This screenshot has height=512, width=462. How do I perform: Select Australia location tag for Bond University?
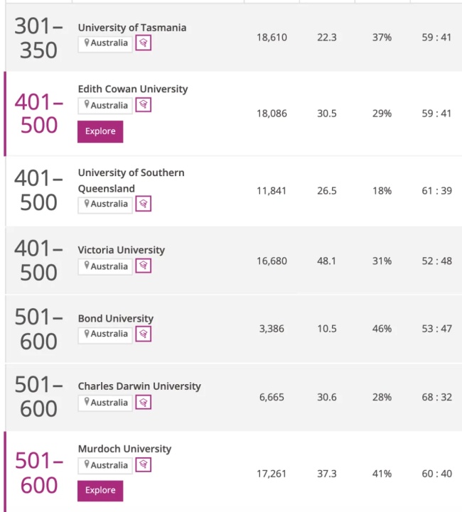pyautogui.click(x=105, y=335)
